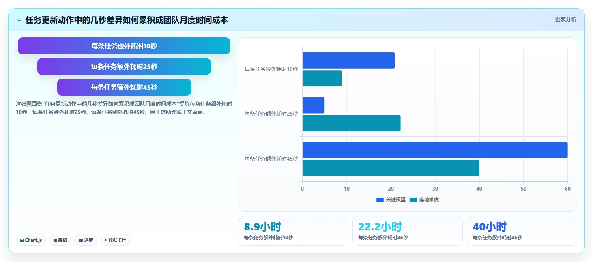Click the x-axis tick label 60
This screenshot has width=593, height=262.
567,189
